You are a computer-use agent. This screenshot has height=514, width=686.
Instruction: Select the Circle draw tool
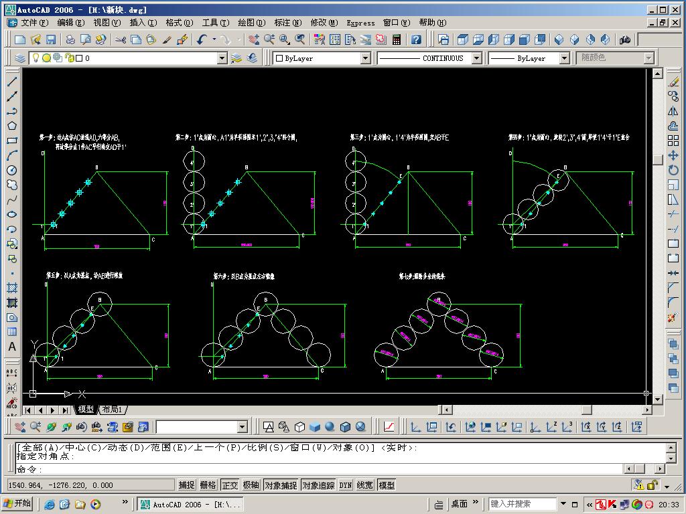[12, 171]
